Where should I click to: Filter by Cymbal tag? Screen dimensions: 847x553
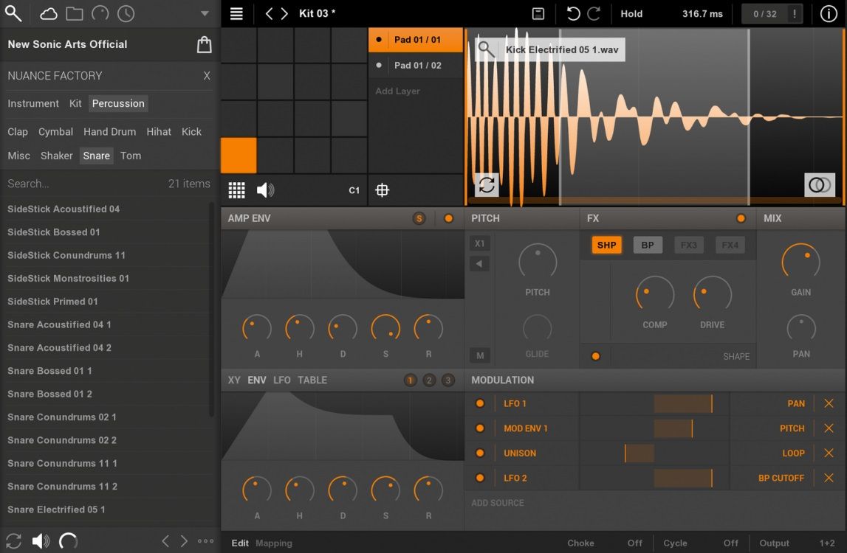click(55, 132)
